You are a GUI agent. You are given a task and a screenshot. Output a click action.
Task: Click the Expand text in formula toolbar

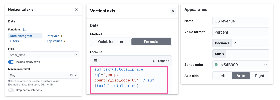tap(164, 61)
